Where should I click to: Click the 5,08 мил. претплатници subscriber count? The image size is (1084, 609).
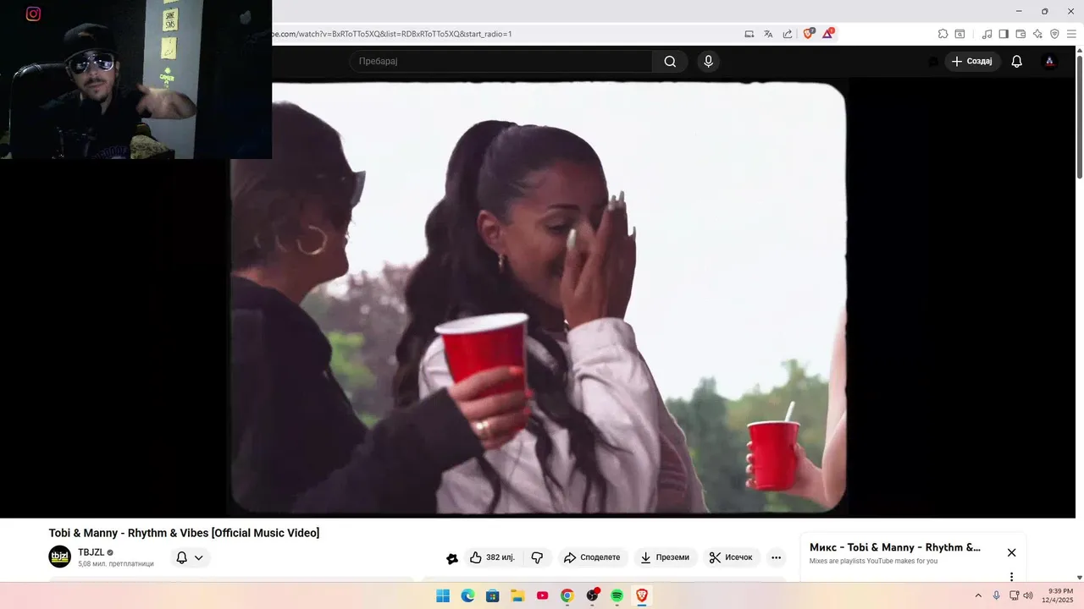tap(116, 564)
